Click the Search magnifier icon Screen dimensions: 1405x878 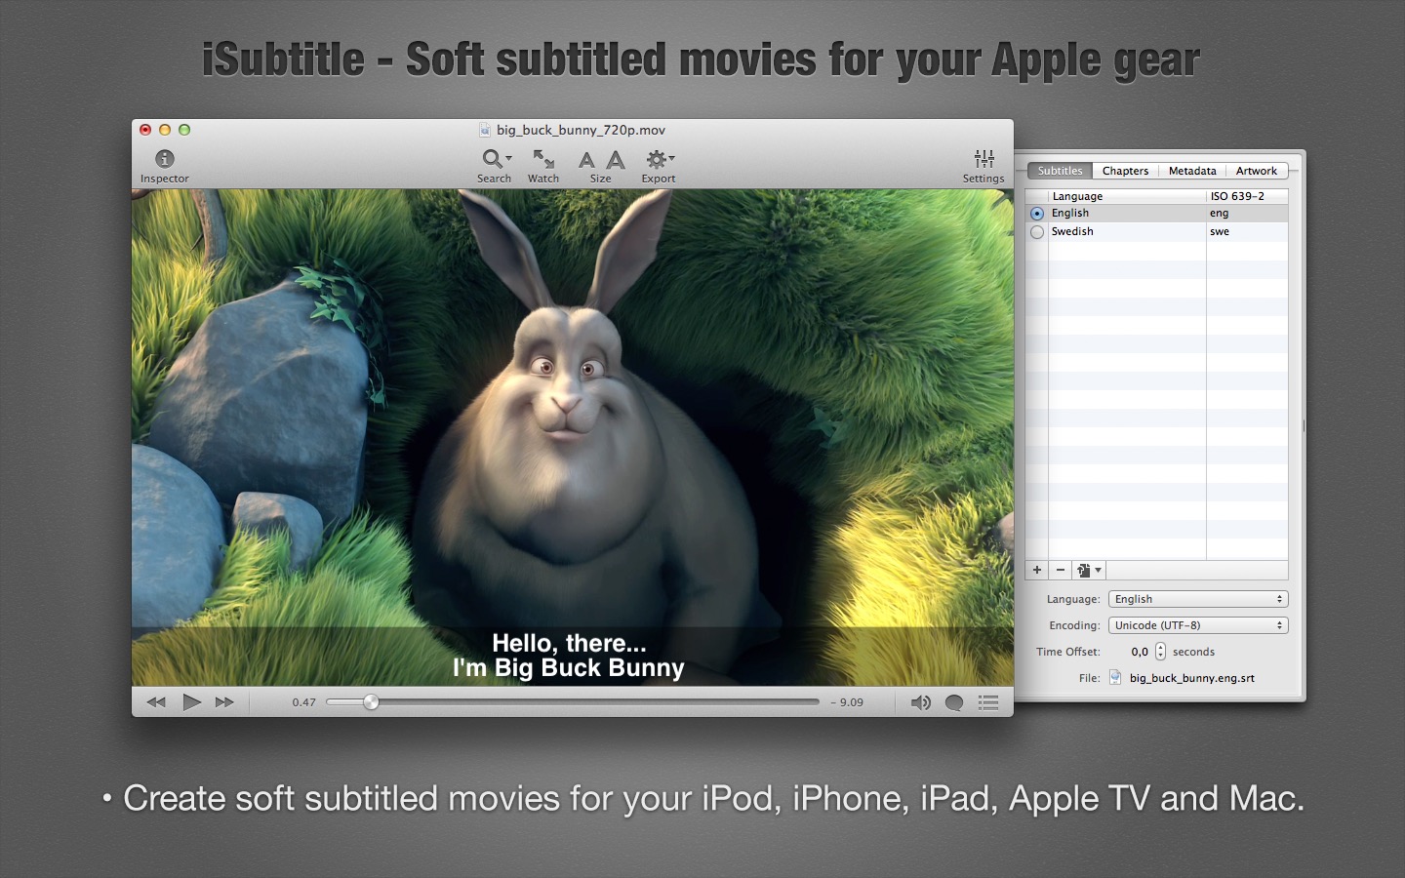click(x=493, y=159)
